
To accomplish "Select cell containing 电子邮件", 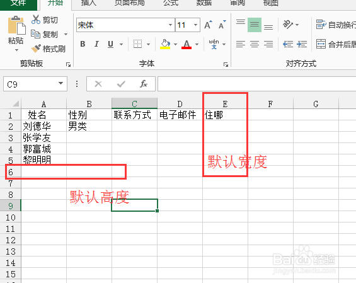I will click(180, 115).
